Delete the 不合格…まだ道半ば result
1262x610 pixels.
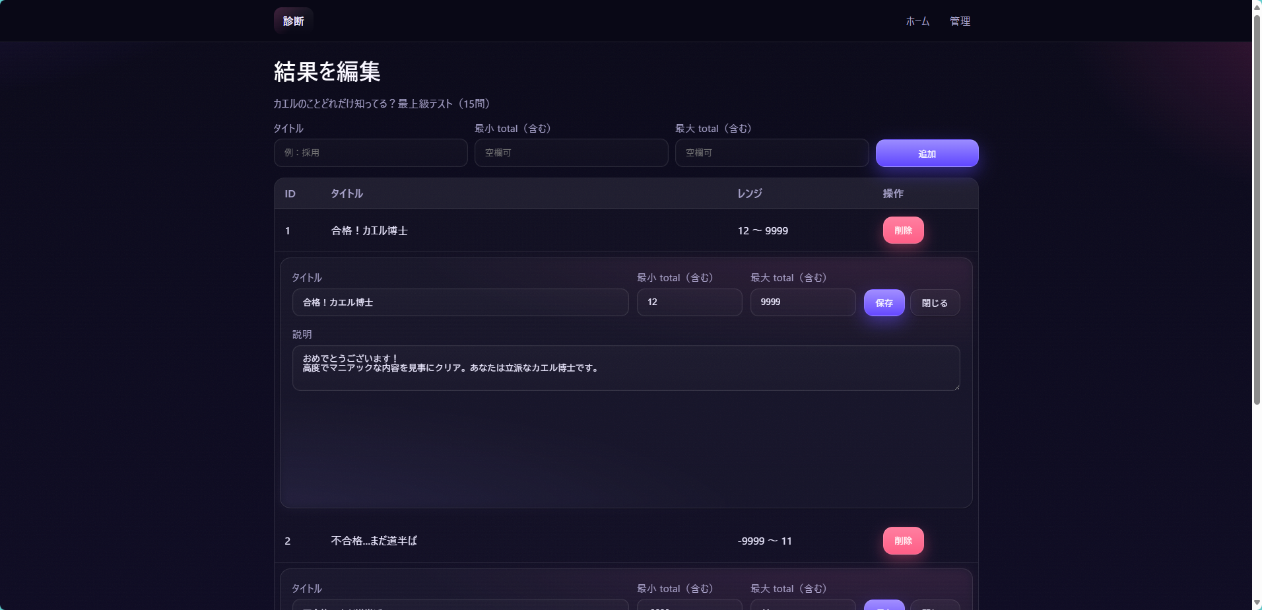click(x=903, y=541)
